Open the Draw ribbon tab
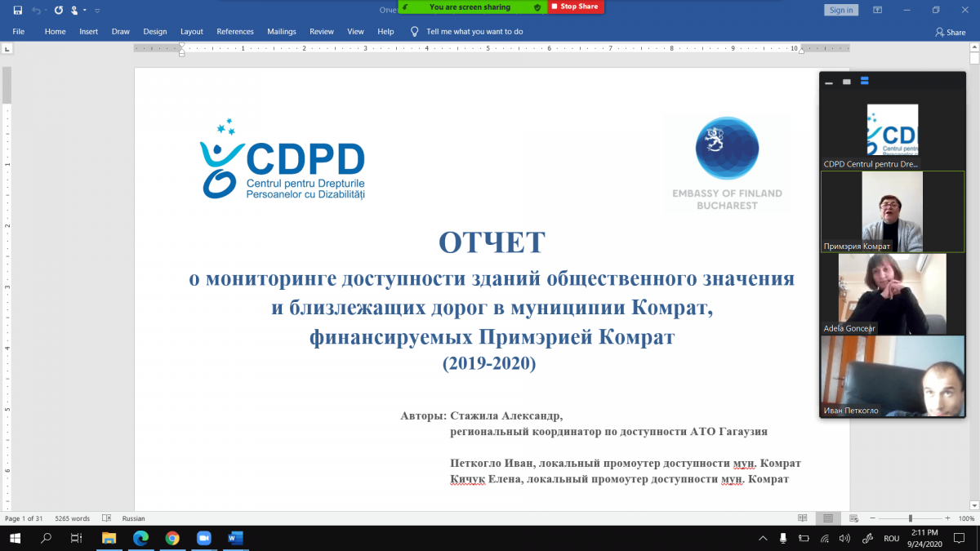980x551 pixels. 121,32
